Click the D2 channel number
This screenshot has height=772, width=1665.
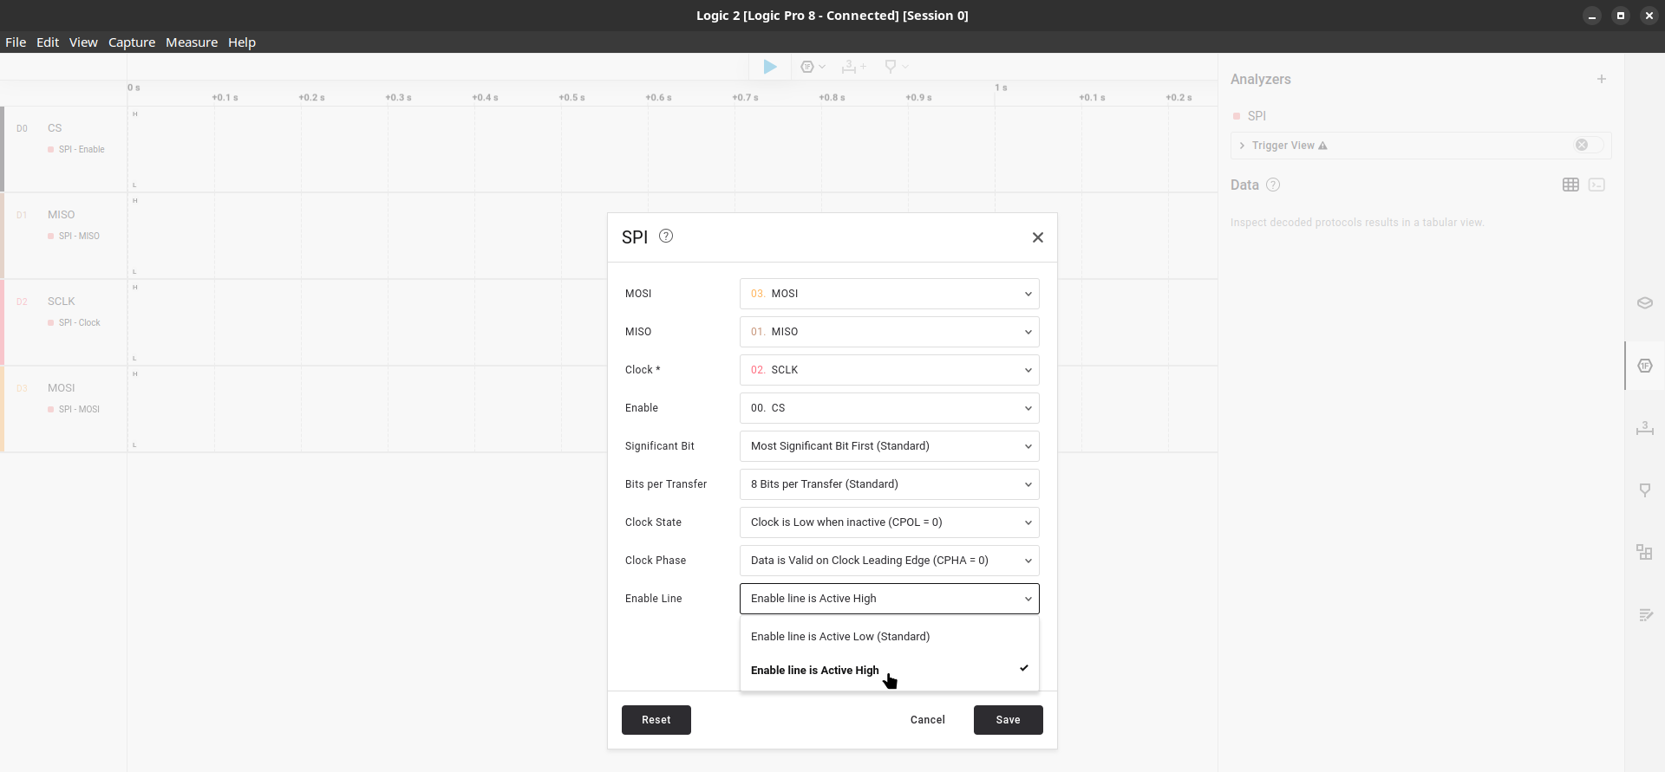point(22,302)
